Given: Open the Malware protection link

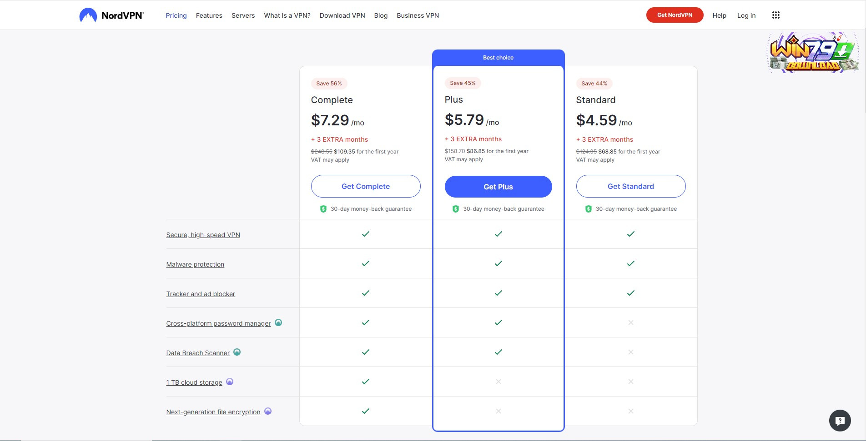Looking at the screenshot, I should point(195,264).
